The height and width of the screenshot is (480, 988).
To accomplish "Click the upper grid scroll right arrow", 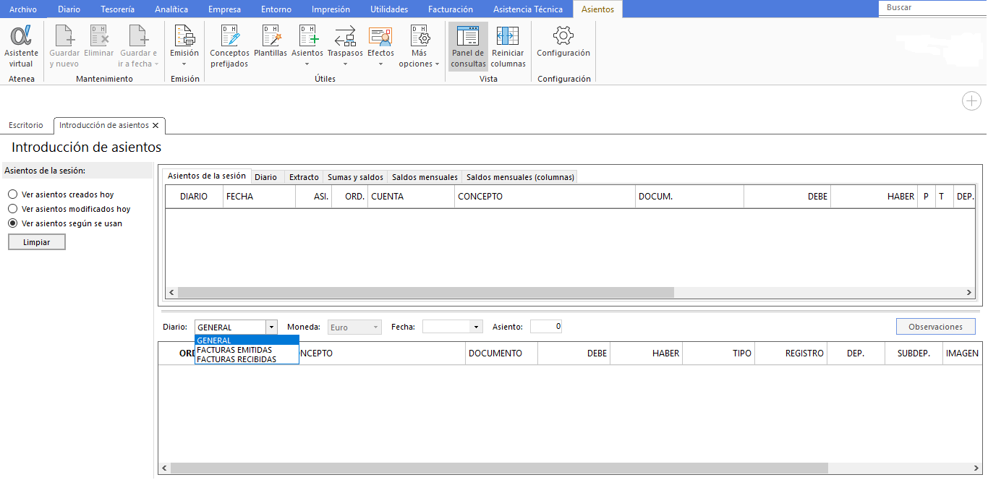I will tap(969, 293).
